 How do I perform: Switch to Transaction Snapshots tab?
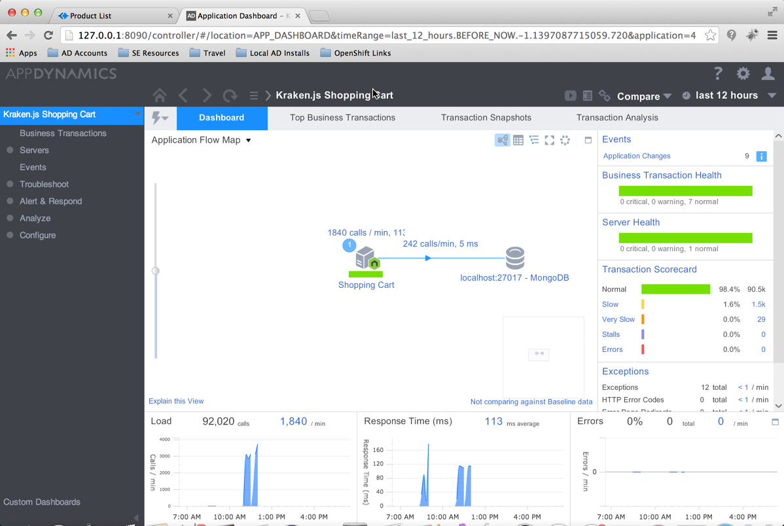click(486, 118)
